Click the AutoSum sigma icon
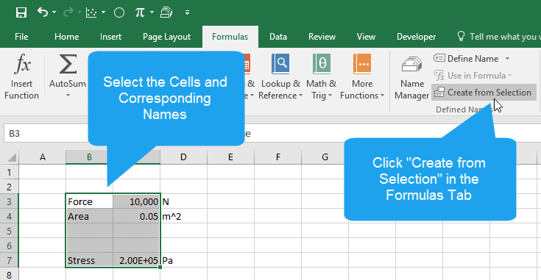The image size is (541, 280). (68, 64)
